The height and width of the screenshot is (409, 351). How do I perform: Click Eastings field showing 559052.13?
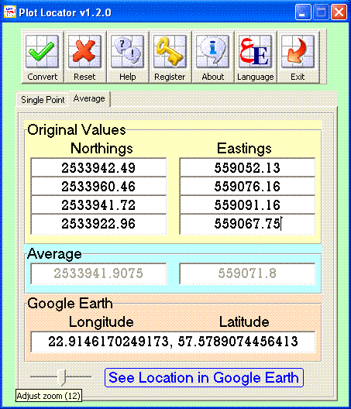tap(247, 167)
